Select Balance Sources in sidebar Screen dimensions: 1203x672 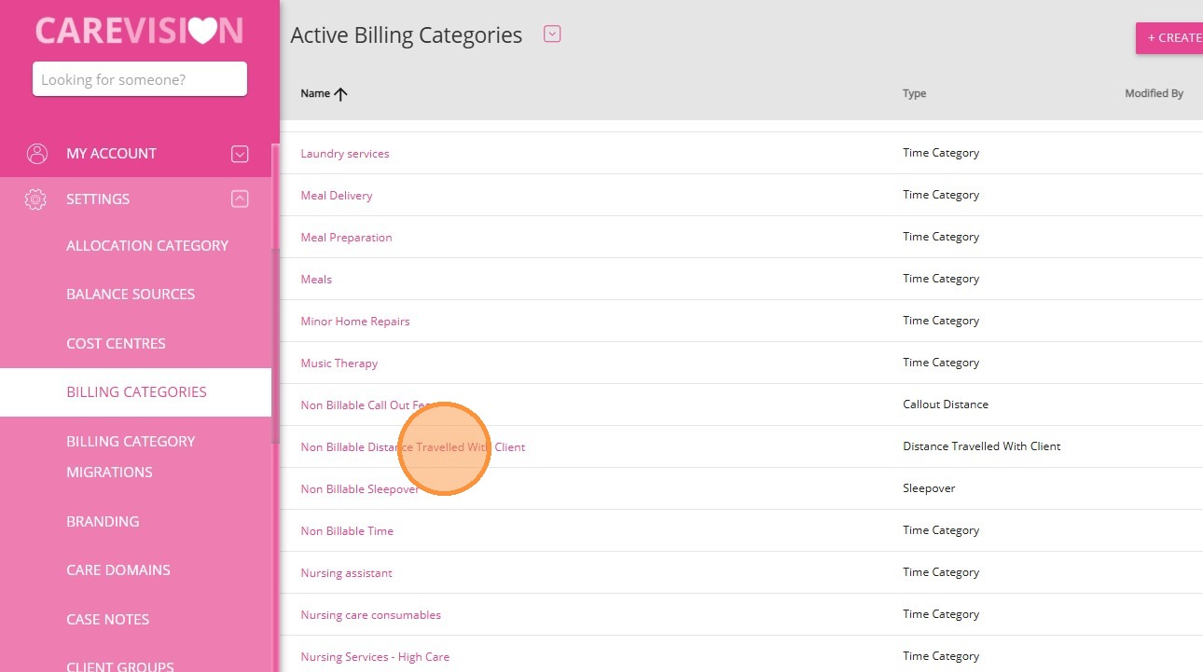tap(131, 295)
